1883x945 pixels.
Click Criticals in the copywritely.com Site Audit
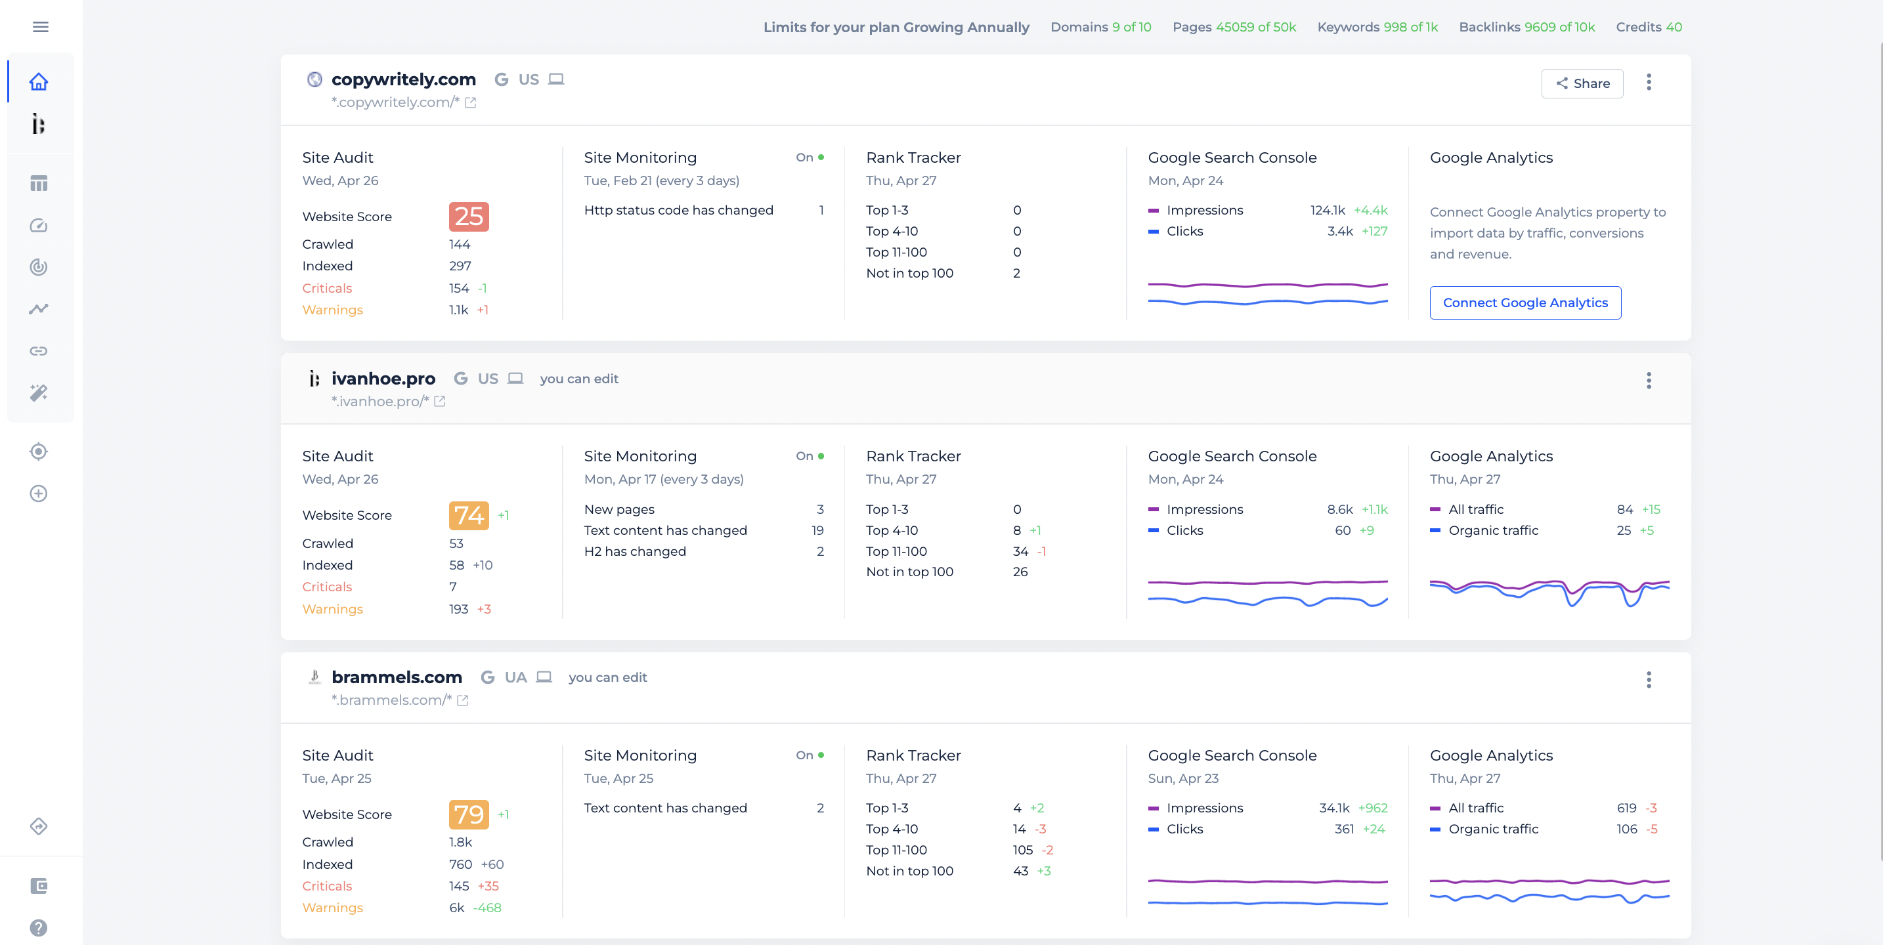coord(327,288)
